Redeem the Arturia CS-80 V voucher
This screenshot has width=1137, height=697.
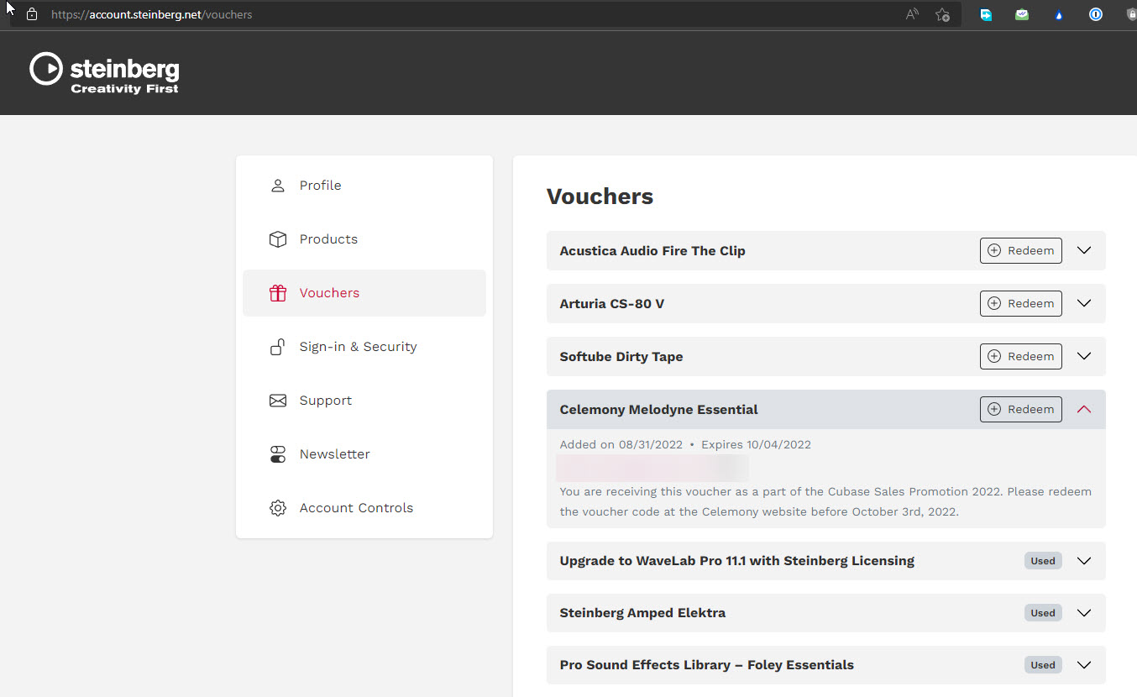tap(1020, 303)
